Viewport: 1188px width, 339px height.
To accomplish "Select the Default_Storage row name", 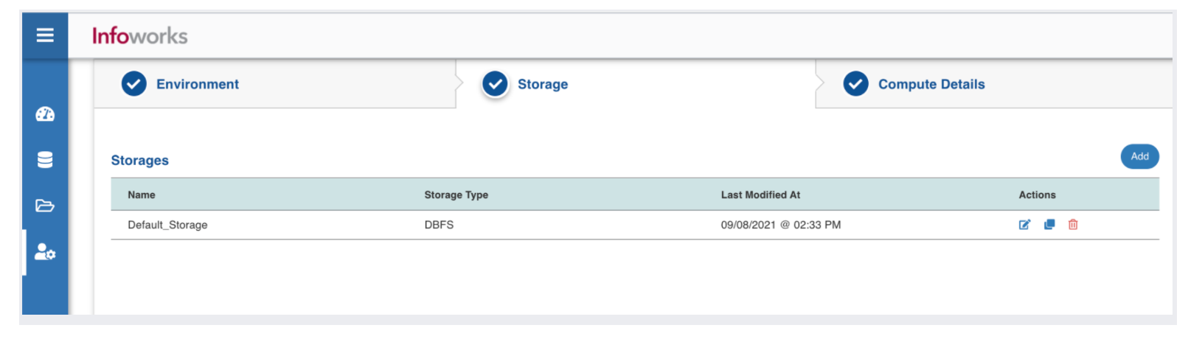I will point(167,225).
